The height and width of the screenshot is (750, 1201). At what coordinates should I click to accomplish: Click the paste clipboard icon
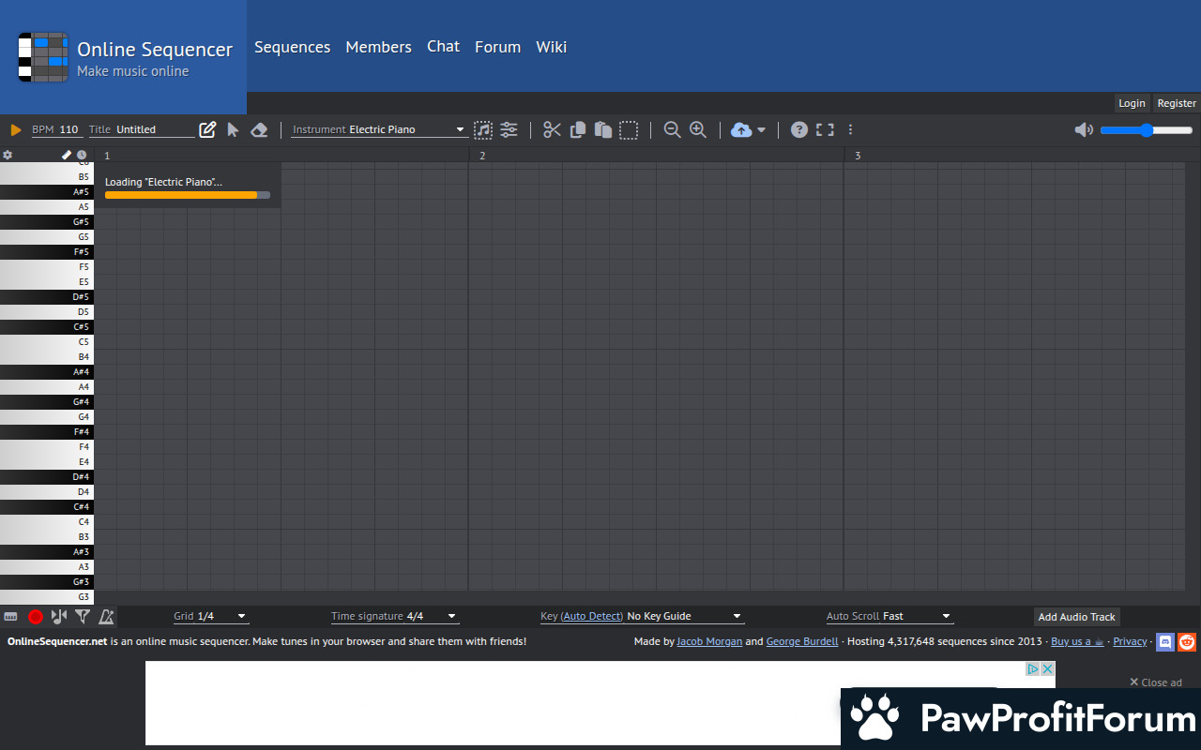[603, 130]
